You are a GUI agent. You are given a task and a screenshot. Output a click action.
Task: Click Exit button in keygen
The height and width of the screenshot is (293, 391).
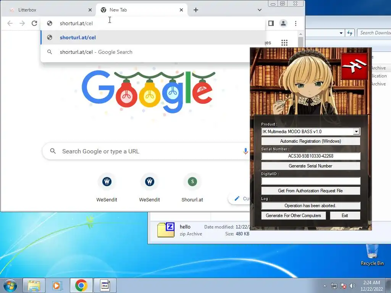[345, 216]
